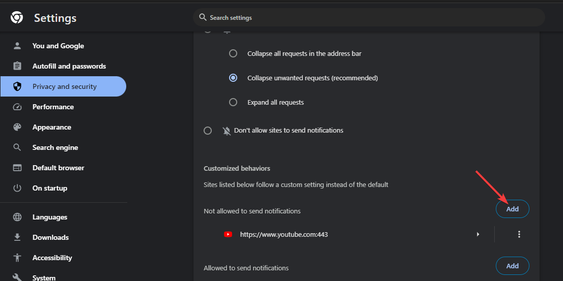Add site to Not allowed notifications list

coord(513,209)
